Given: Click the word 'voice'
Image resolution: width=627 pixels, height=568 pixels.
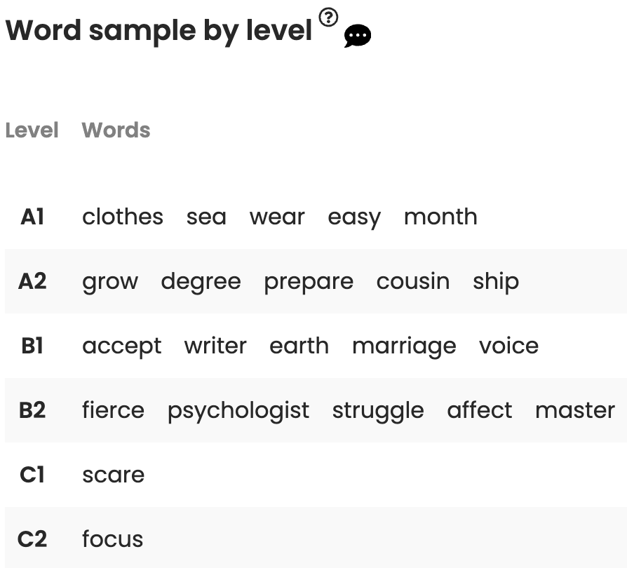Looking at the screenshot, I should pos(509,346).
